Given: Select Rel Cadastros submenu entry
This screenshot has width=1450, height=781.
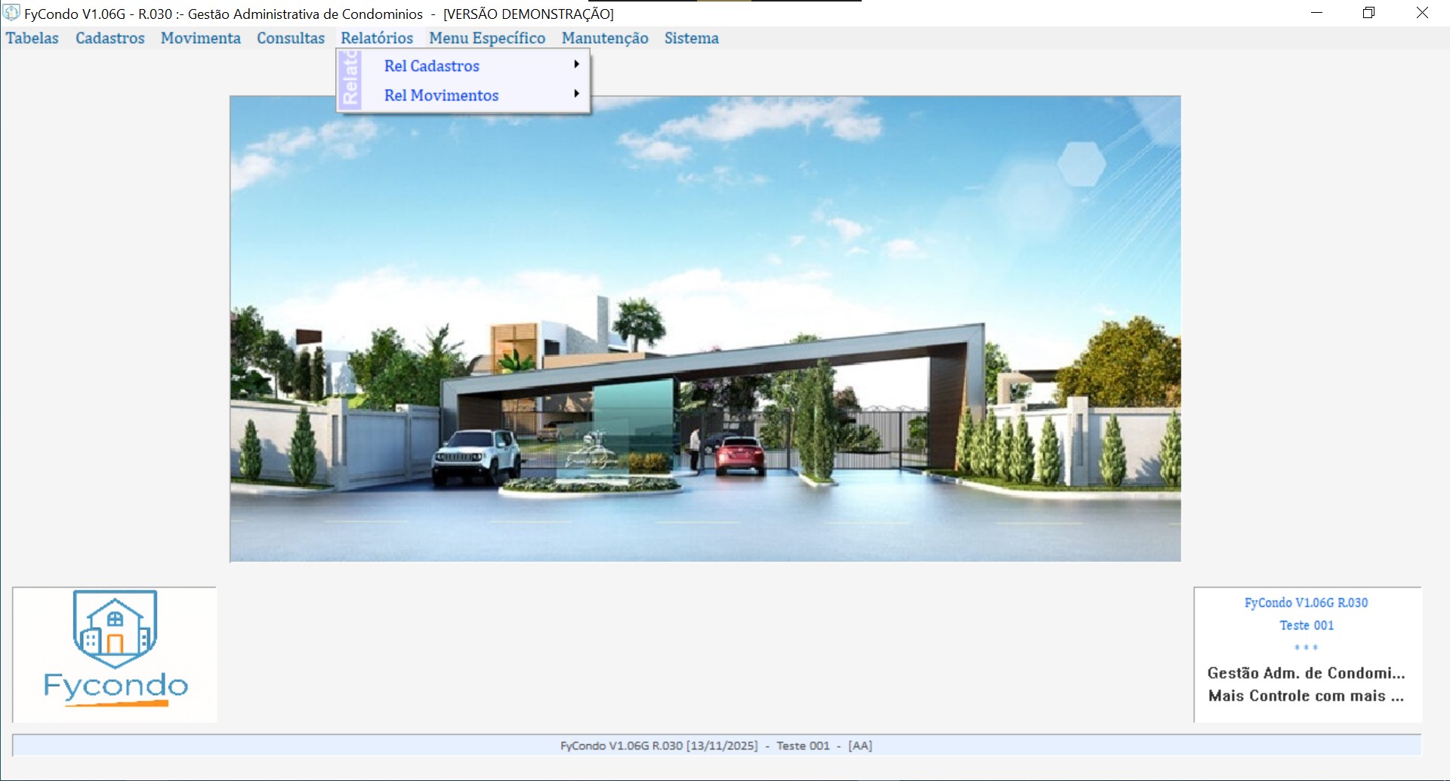Looking at the screenshot, I should 431,66.
